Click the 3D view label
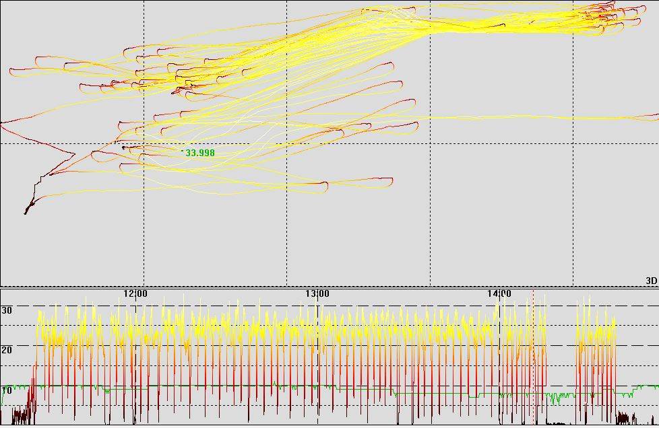The height and width of the screenshot is (428, 659). [x=651, y=280]
